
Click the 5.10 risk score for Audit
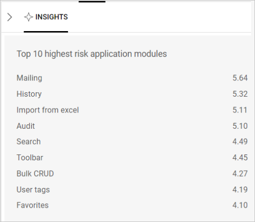(240, 126)
